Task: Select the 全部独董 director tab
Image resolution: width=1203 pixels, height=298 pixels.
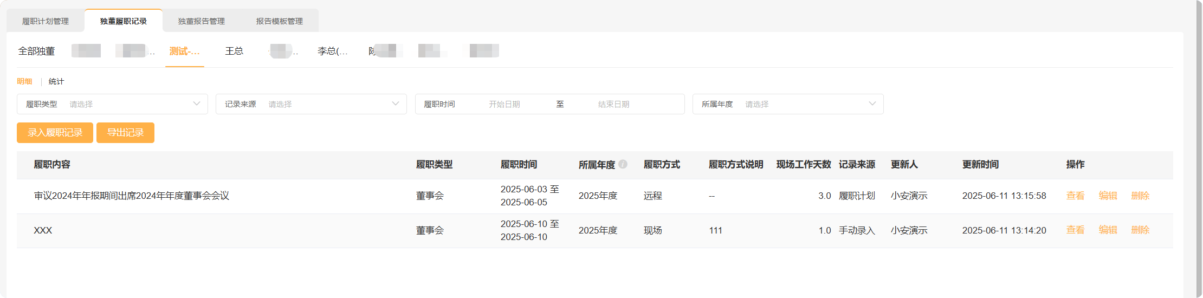Action: click(x=37, y=51)
